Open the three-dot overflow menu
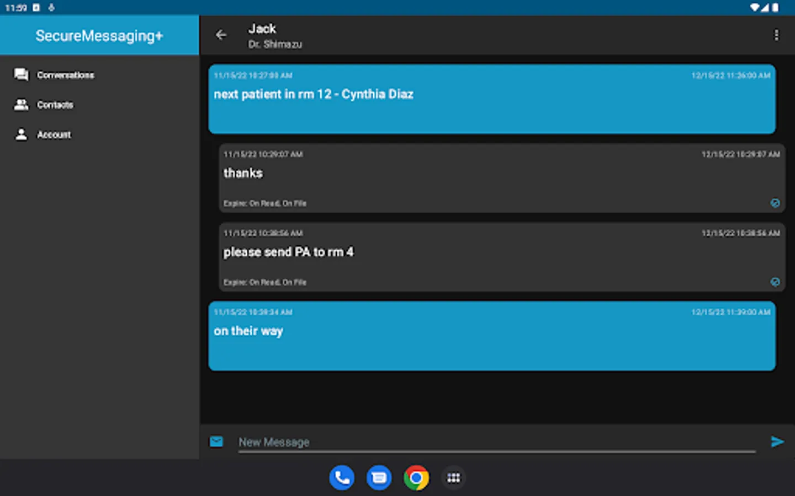Screen dimensions: 795x496 pos(776,35)
